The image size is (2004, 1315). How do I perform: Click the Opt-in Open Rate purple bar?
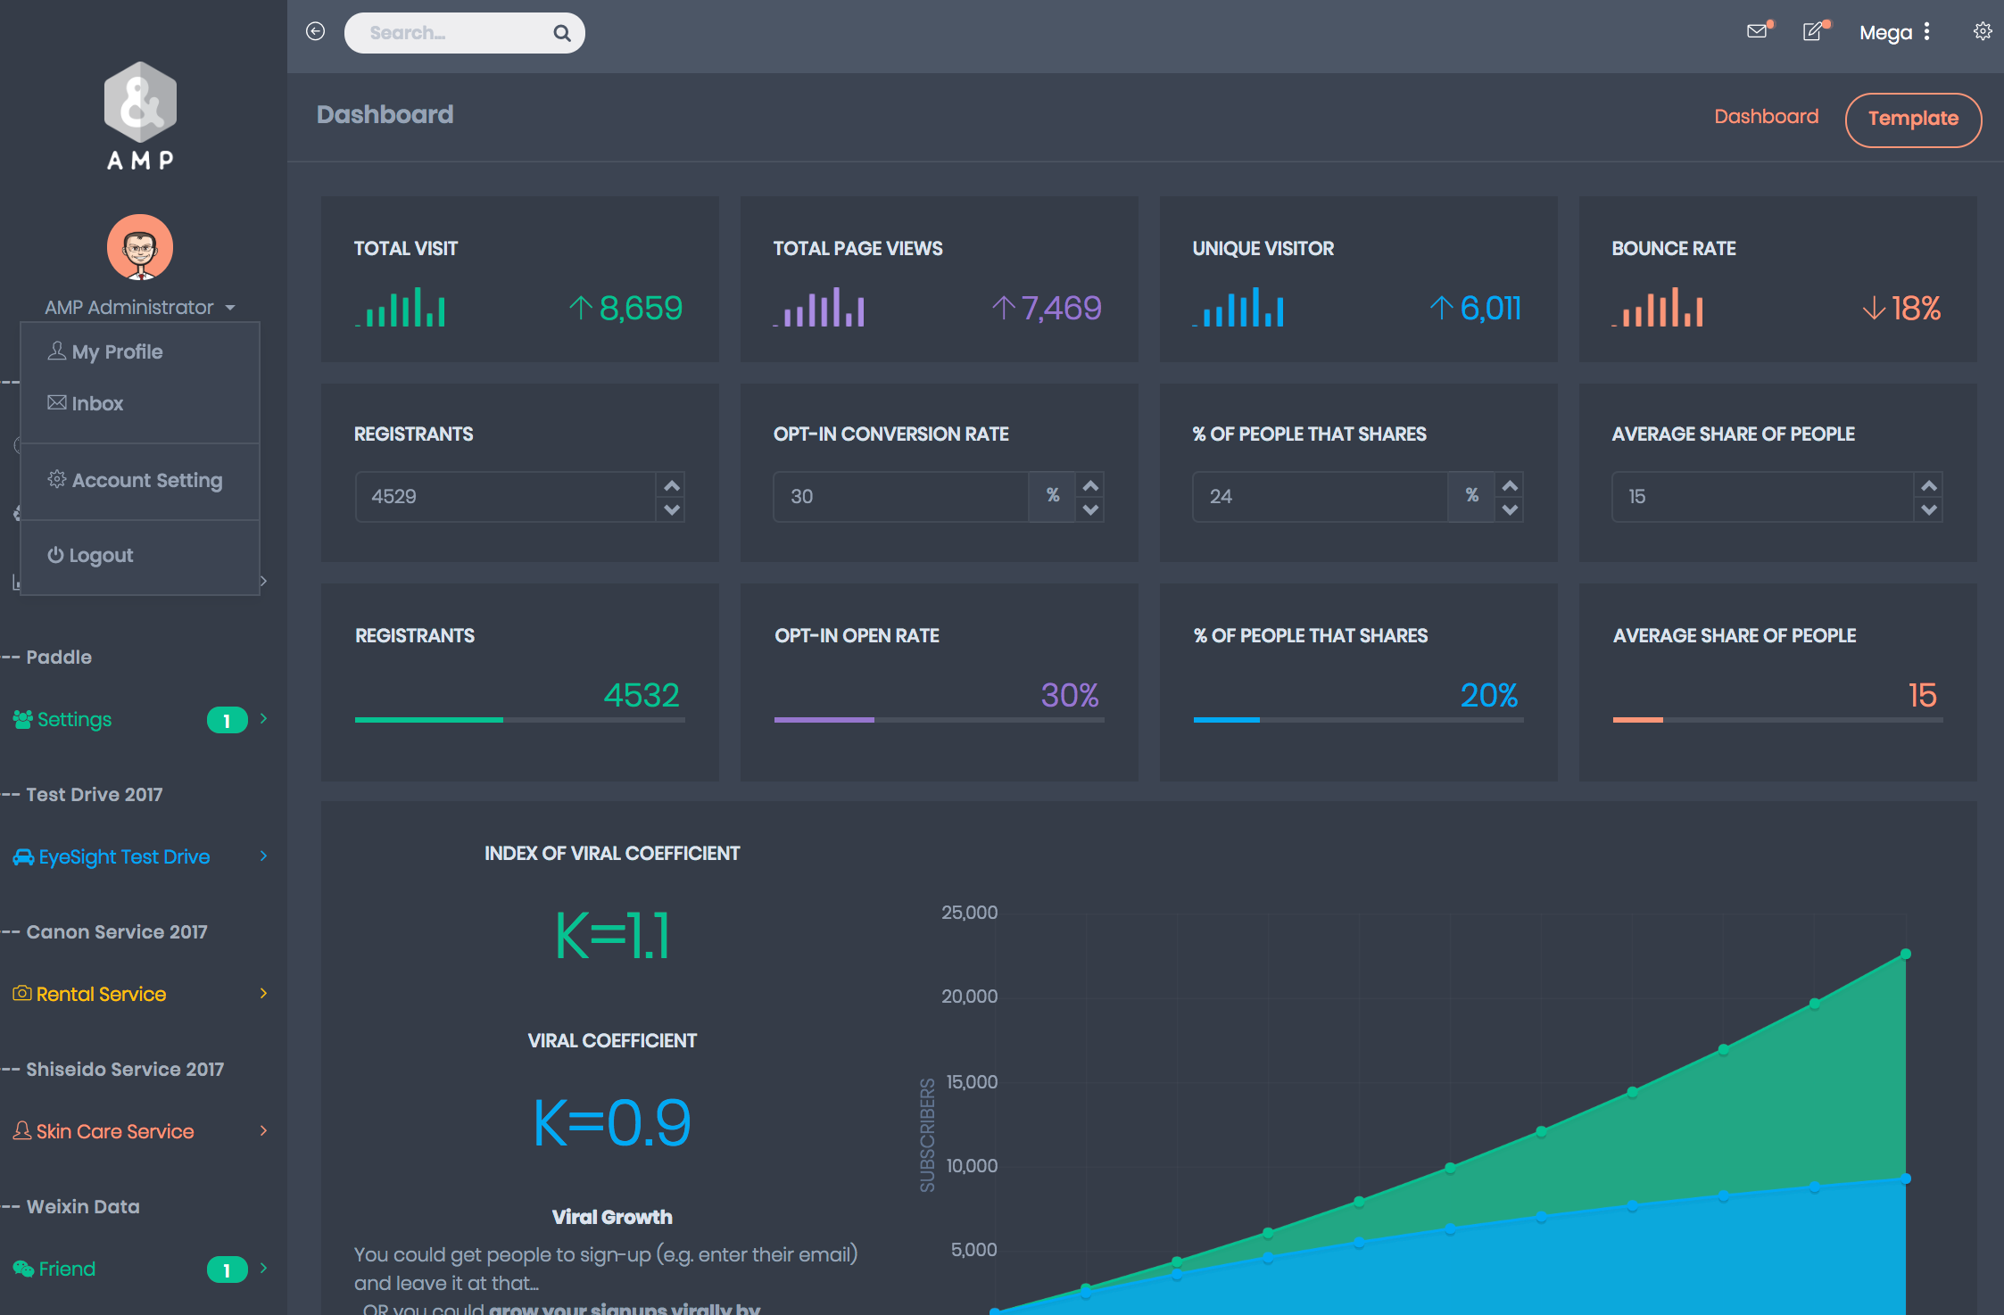click(824, 719)
